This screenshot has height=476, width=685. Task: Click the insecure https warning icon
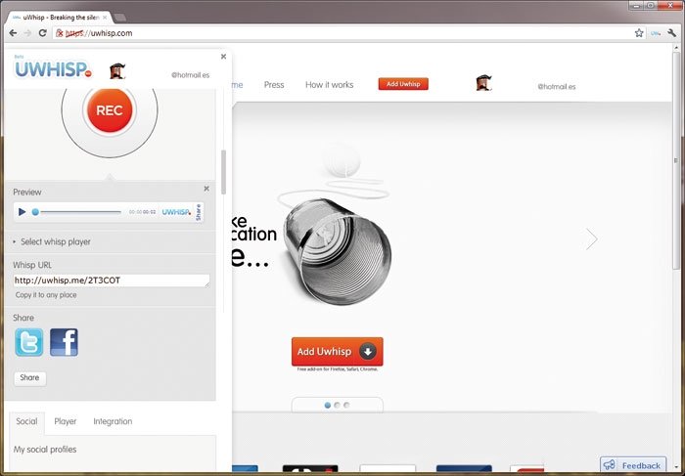[60, 33]
